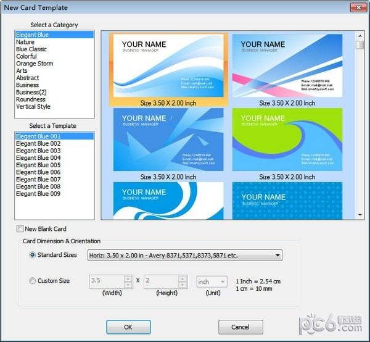Select the Nature category
The width and height of the screenshot is (370, 342).
click(x=25, y=42)
